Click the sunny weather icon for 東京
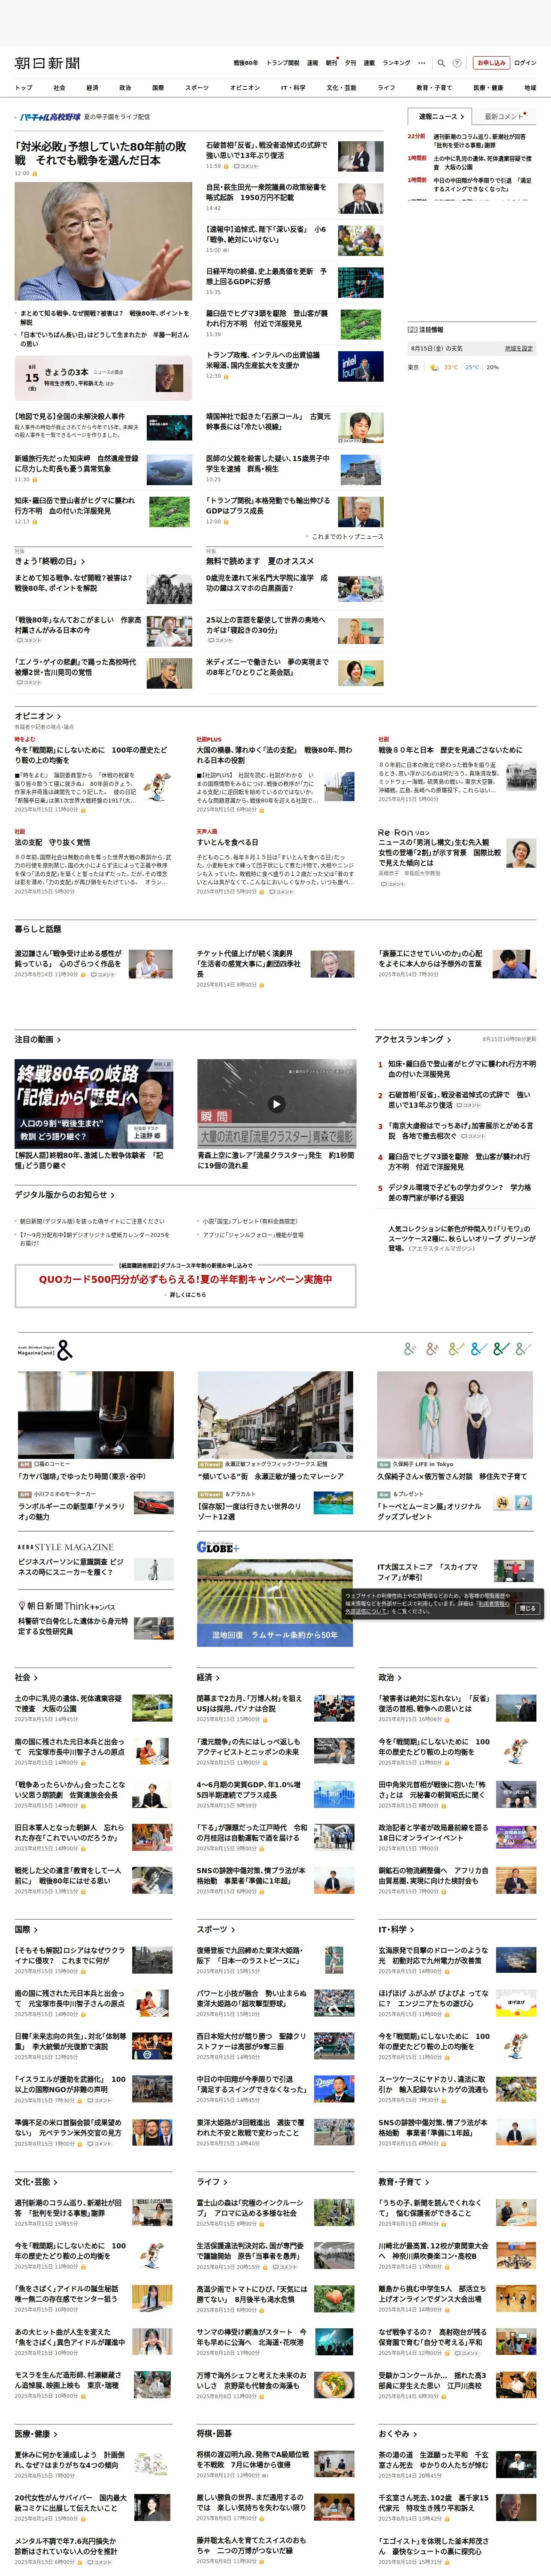 click(x=433, y=367)
